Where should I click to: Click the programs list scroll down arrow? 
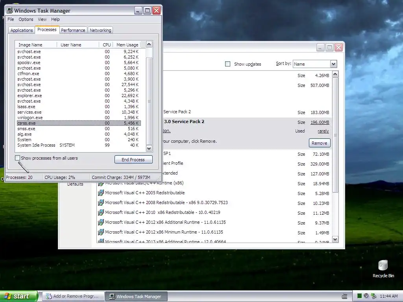pos(335,239)
